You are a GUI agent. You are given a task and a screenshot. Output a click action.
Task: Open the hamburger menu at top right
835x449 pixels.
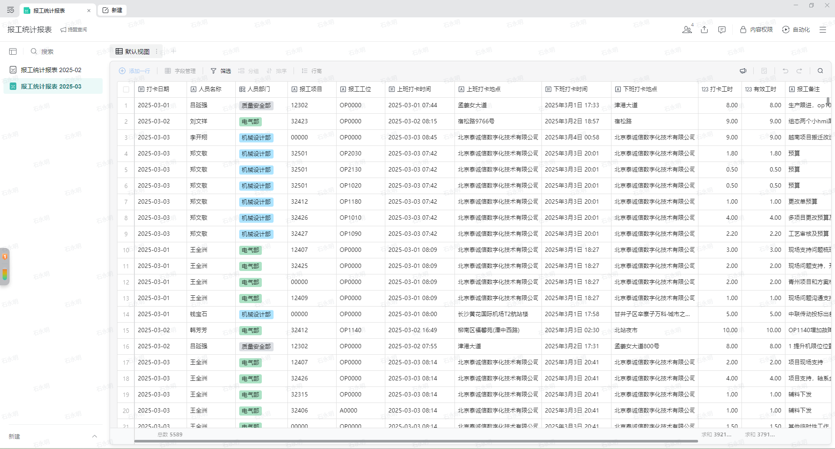[823, 30]
